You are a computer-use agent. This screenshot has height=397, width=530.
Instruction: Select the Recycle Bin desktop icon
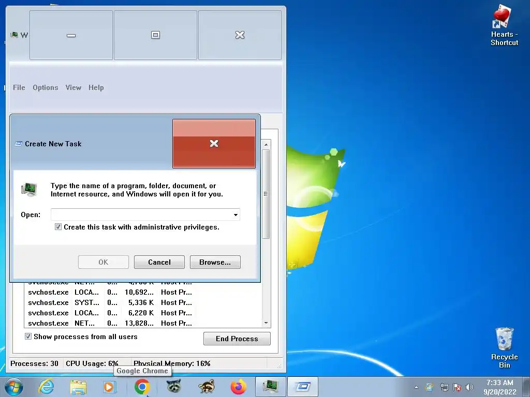[x=504, y=347]
